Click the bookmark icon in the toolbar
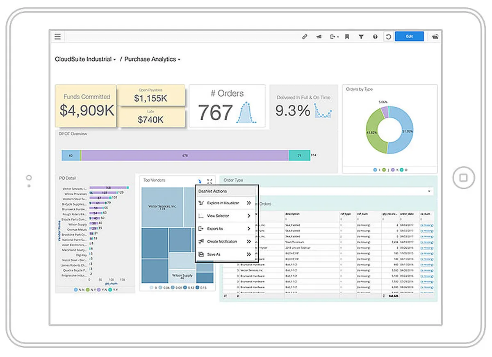 [x=347, y=37]
